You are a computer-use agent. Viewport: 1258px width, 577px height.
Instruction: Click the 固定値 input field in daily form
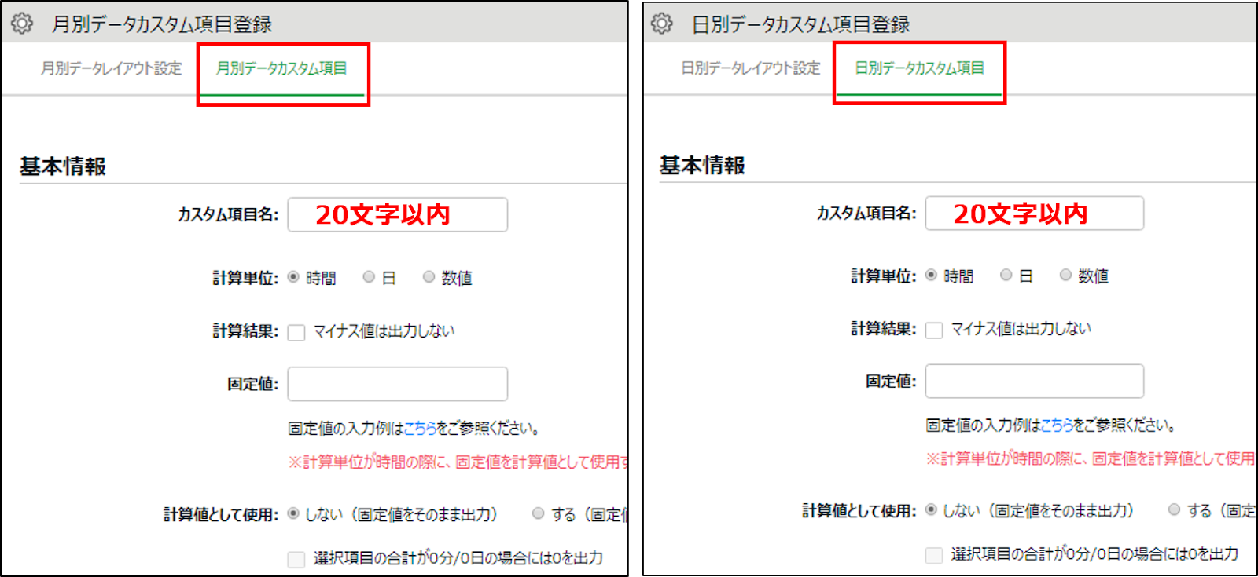(1034, 382)
